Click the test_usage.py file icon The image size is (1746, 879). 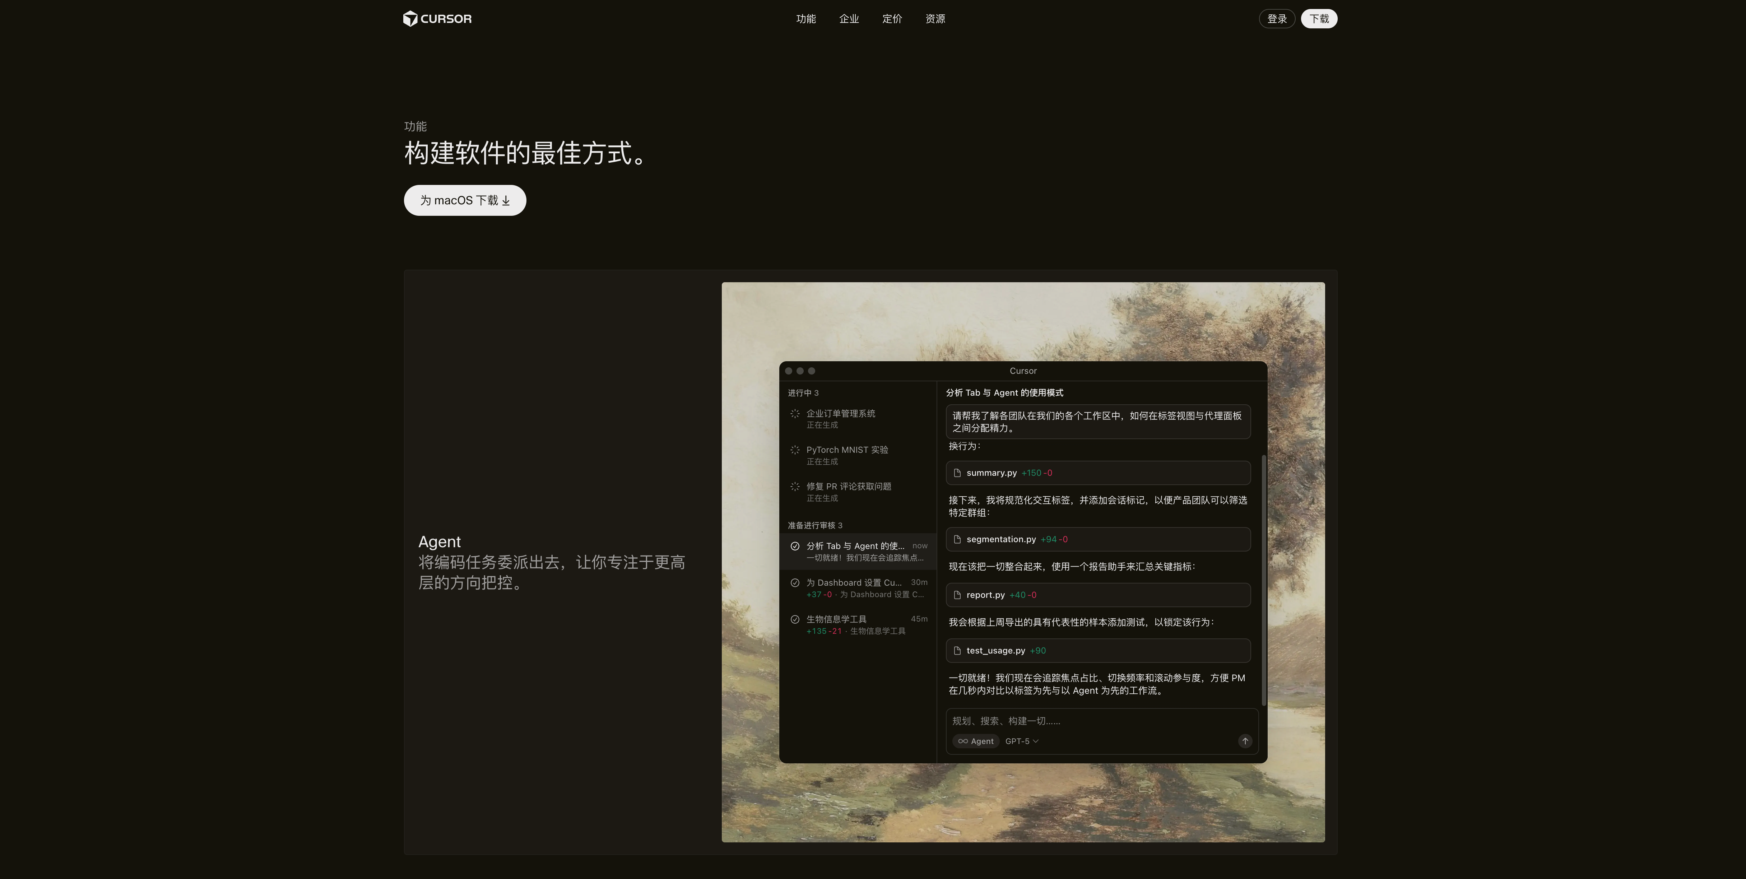(957, 651)
